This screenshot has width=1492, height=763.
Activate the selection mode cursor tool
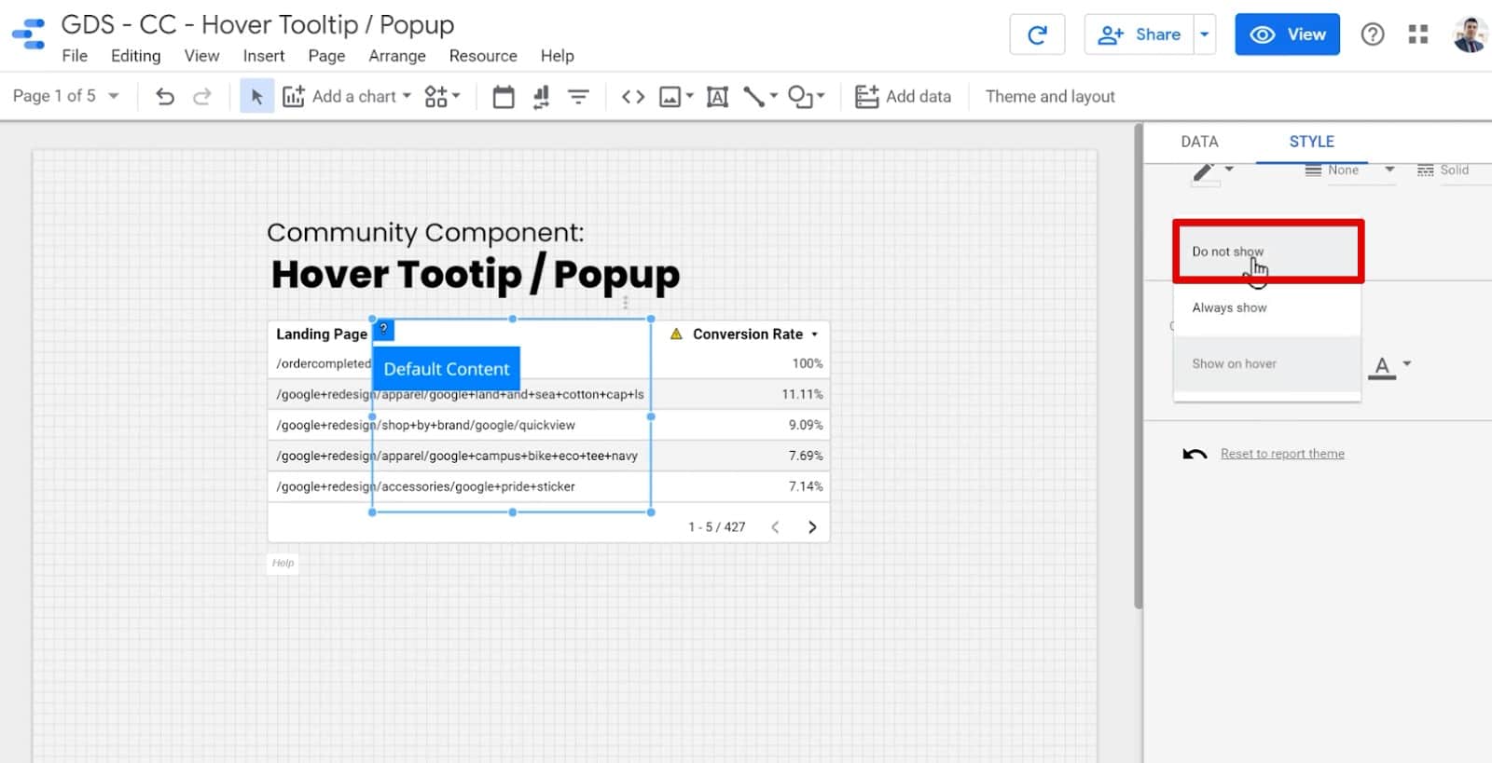(x=256, y=97)
